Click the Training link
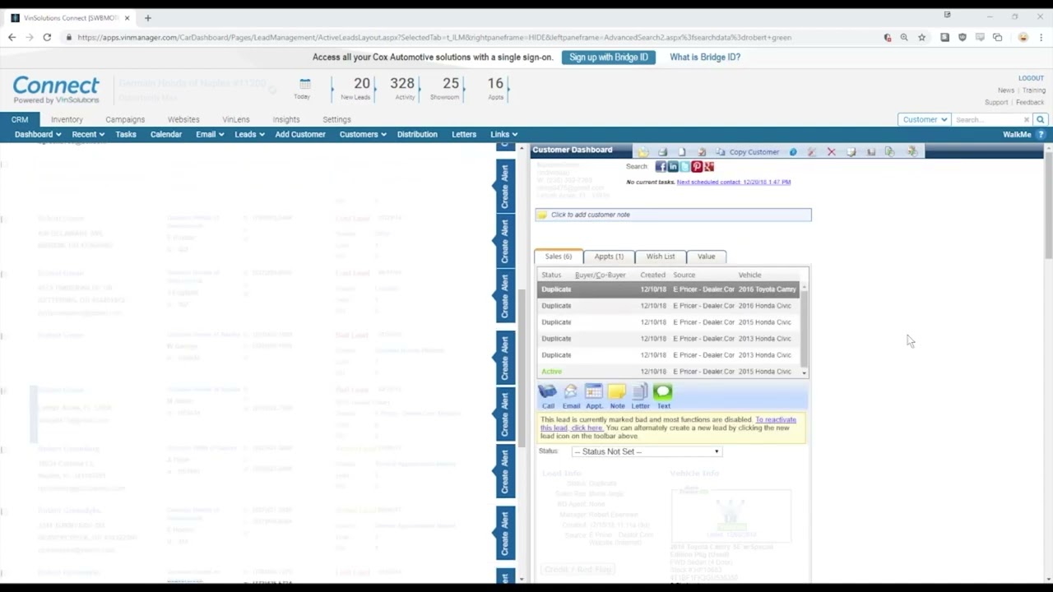 pyautogui.click(x=1034, y=90)
